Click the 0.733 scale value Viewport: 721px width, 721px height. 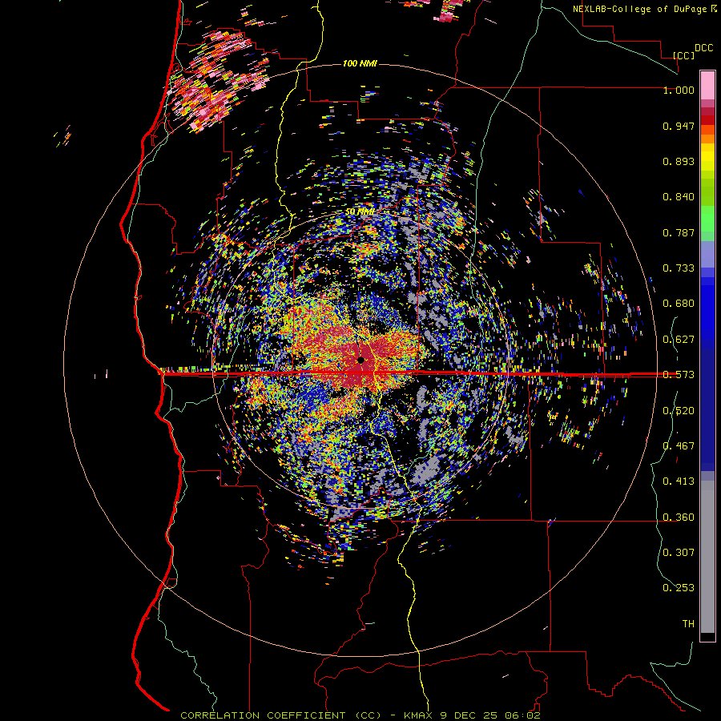click(x=679, y=268)
